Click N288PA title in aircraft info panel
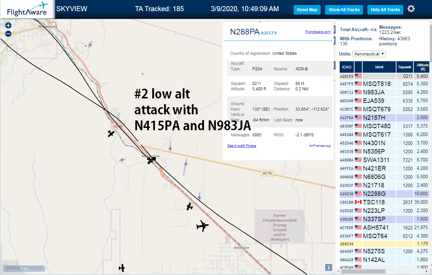 [245, 32]
